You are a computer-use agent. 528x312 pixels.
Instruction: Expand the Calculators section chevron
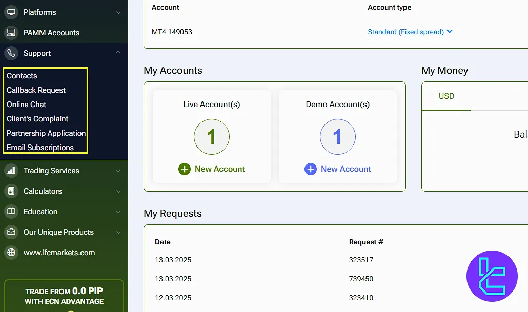point(118,191)
